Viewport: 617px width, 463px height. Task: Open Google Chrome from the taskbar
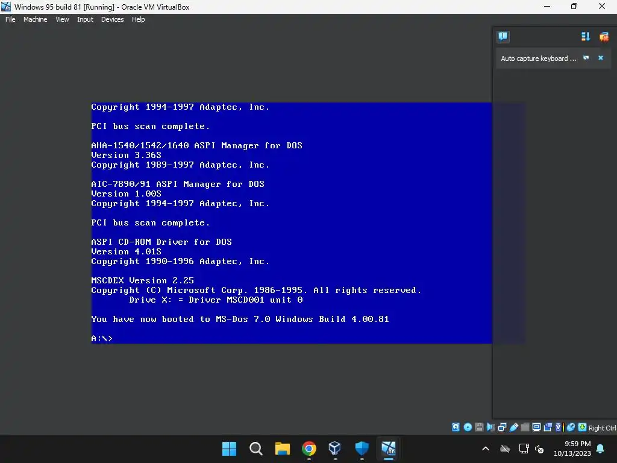(x=309, y=449)
